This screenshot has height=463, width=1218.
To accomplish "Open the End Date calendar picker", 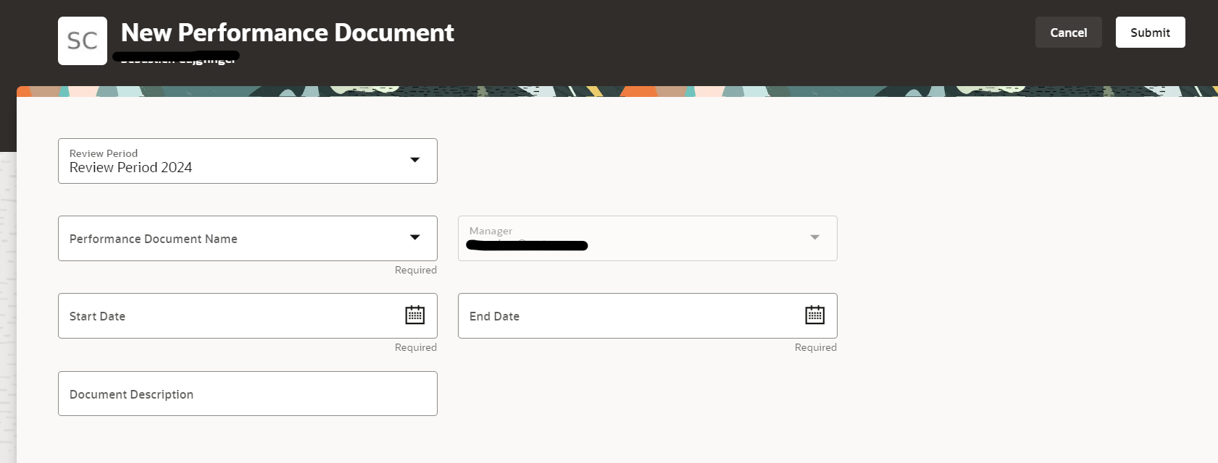I will pos(815,315).
